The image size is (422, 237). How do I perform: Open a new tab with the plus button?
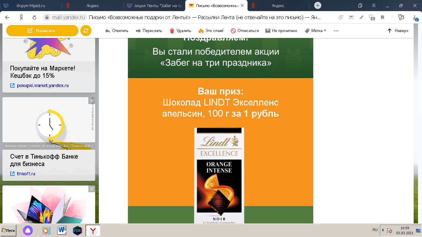point(318,6)
